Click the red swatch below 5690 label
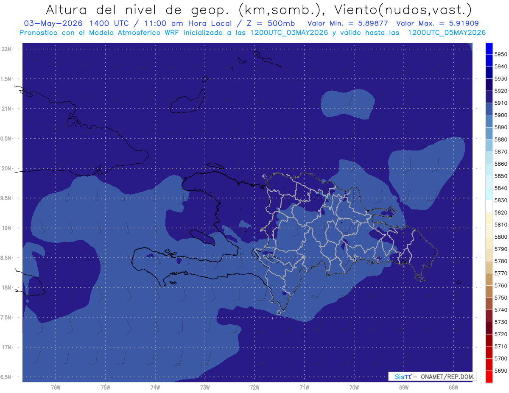This screenshot has width=509, height=393. coord(489,376)
